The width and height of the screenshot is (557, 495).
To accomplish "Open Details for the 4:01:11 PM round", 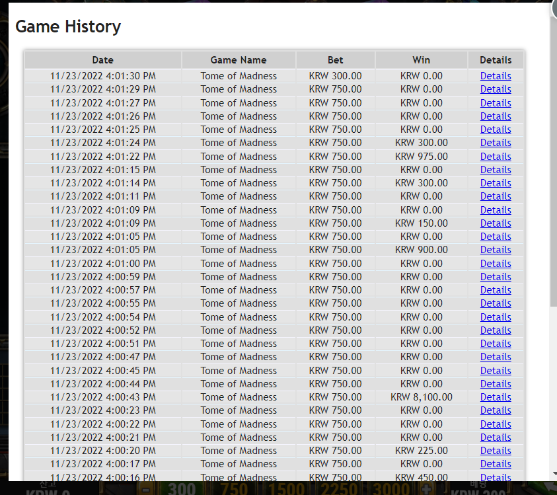I will (495, 196).
